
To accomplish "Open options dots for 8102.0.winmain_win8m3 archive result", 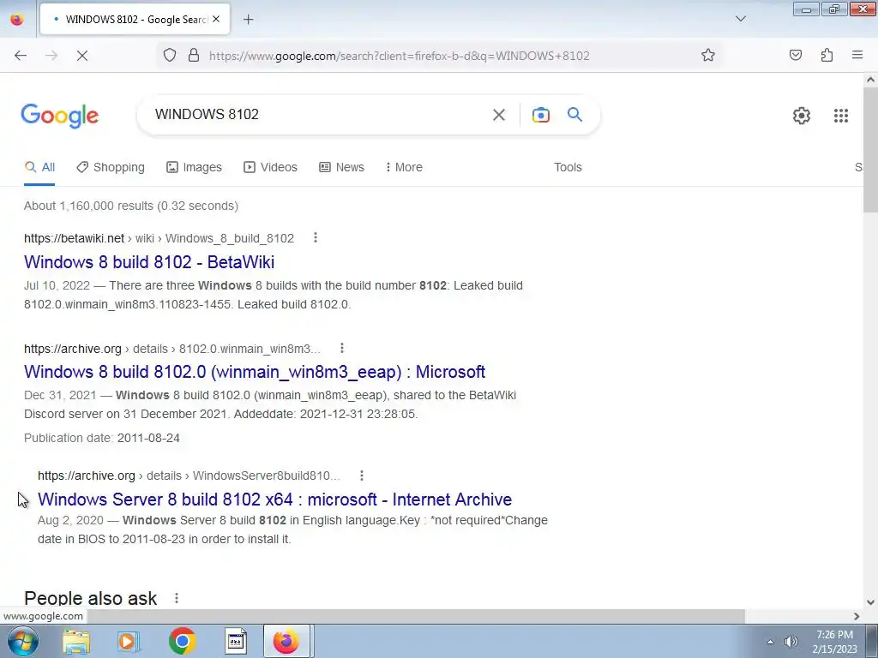I will coord(341,348).
